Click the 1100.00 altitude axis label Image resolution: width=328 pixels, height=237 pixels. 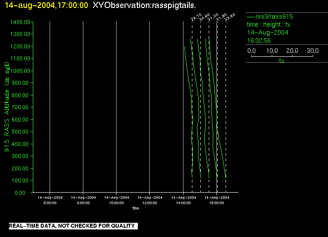(20, 59)
